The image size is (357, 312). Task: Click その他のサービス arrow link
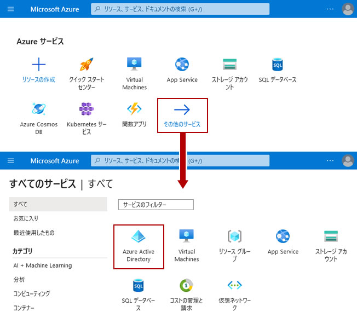(x=182, y=115)
